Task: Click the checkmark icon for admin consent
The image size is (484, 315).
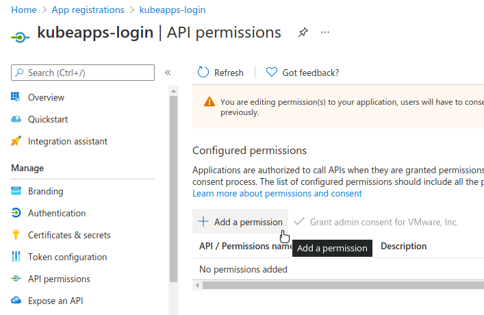Action: (x=299, y=221)
